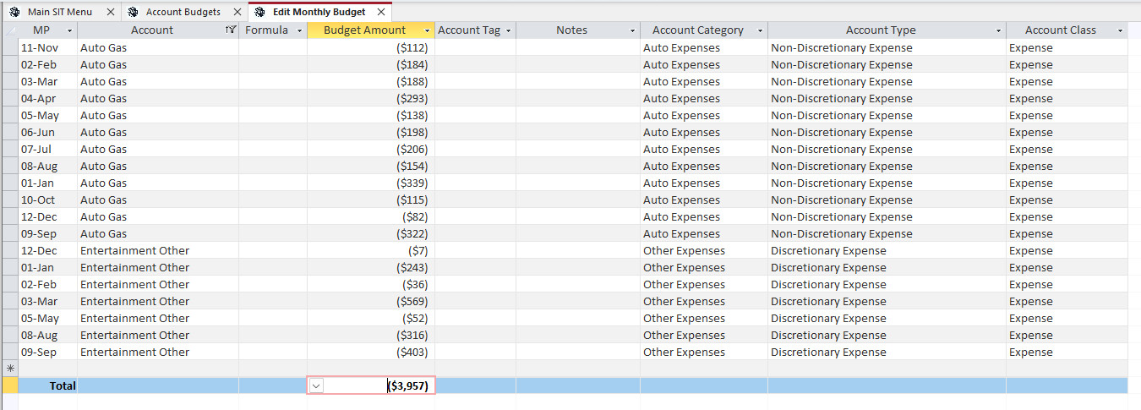Click the ($293) budget amount cell
This screenshot has height=410, width=1141.
pos(371,98)
